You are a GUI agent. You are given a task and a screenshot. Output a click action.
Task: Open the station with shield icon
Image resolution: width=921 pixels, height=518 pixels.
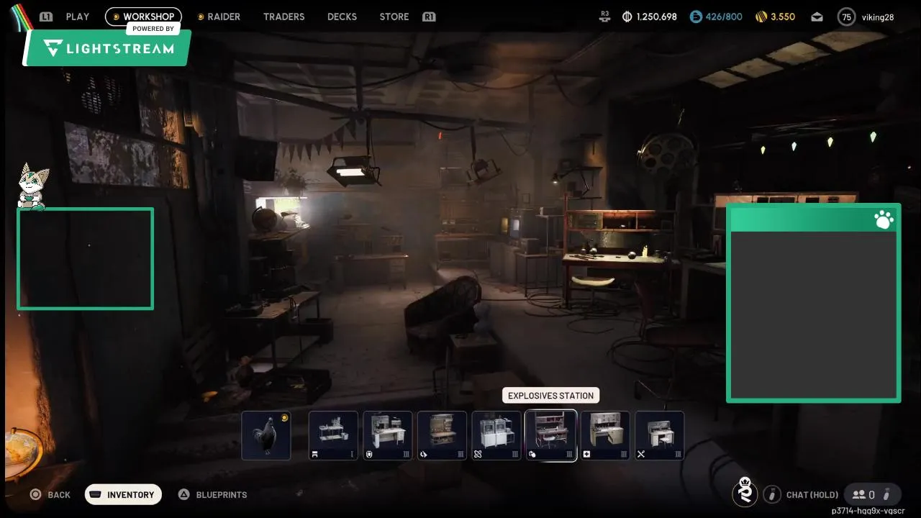coord(388,435)
